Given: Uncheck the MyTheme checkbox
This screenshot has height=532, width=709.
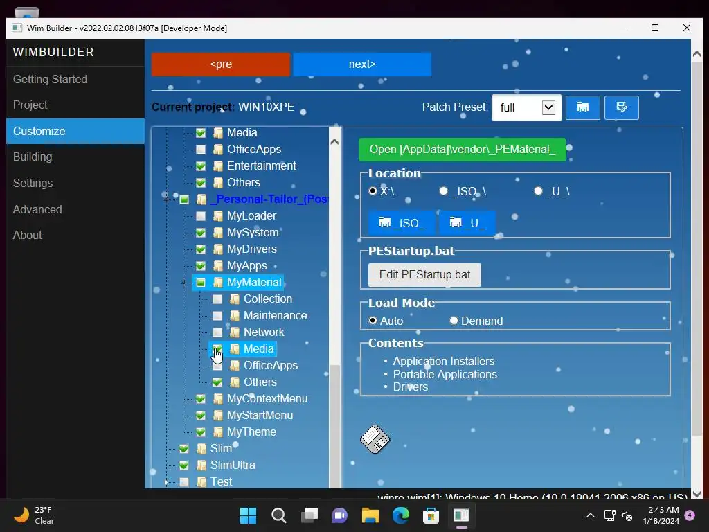Looking at the screenshot, I should tap(201, 432).
